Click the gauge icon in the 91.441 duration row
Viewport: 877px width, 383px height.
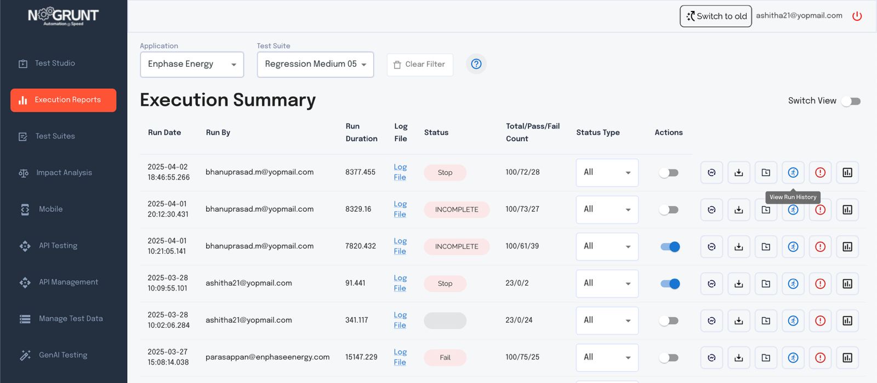711,283
